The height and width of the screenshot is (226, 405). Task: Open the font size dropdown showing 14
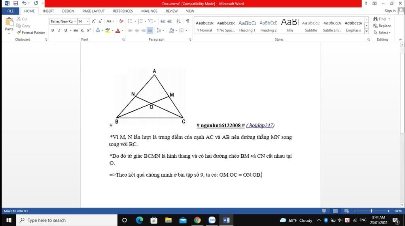88,21
